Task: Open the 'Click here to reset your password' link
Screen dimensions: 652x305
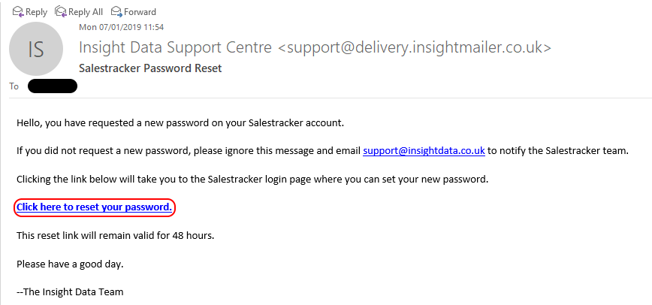Action: point(95,207)
